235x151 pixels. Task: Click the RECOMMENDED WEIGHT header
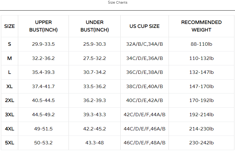[x=201, y=26]
